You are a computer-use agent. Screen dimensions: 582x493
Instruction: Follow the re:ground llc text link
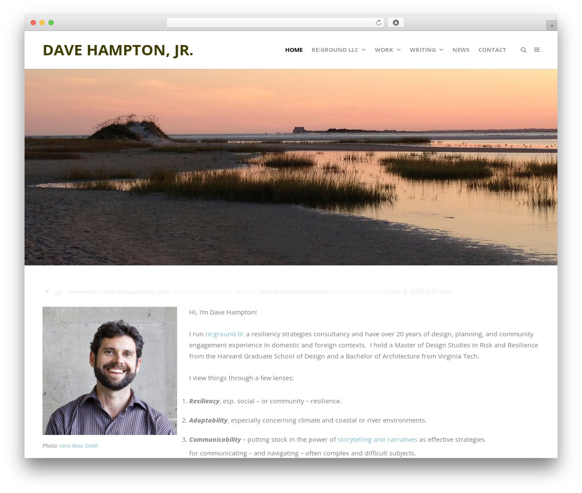225,334
